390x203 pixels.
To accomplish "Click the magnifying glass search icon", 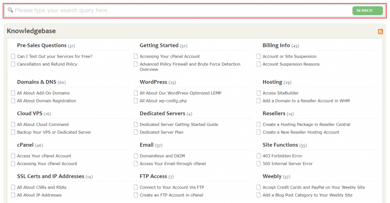I will pos(10,10).
